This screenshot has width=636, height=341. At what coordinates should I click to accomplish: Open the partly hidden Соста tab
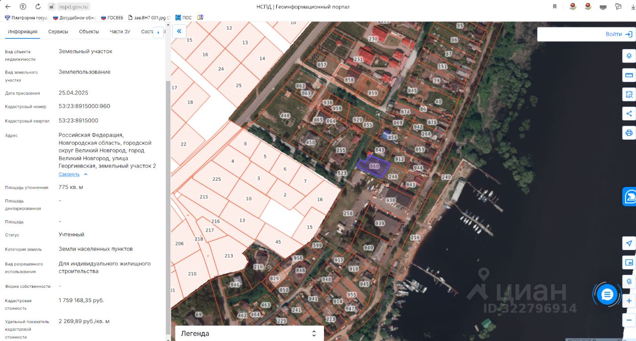147,31
